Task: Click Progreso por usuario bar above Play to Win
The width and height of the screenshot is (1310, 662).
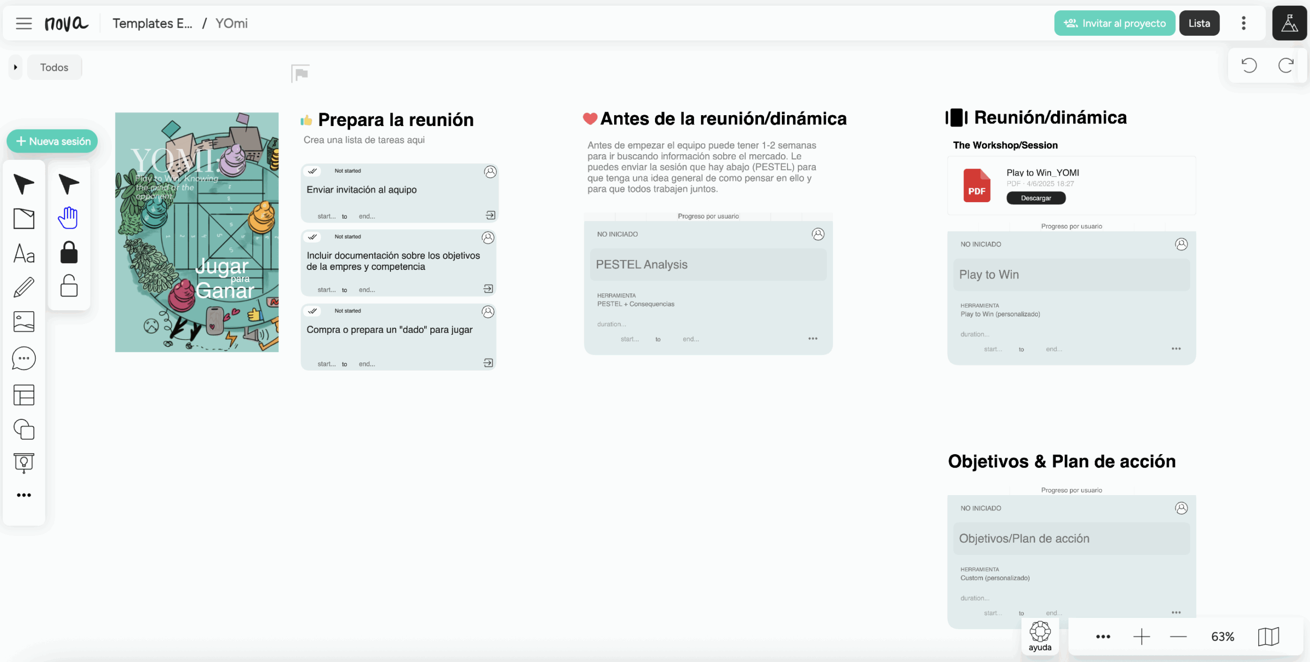Action: [1072, 226]
